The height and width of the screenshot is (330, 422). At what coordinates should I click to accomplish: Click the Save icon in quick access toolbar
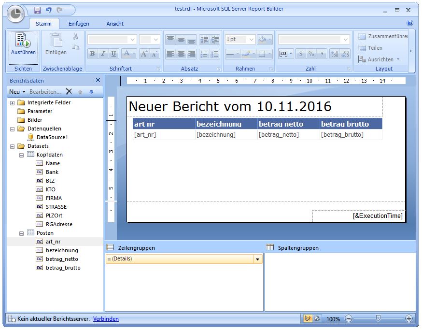coord(38,10)
